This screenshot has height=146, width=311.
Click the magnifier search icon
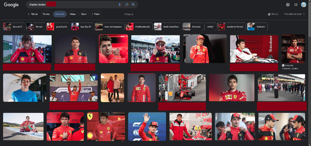(133, 5)
